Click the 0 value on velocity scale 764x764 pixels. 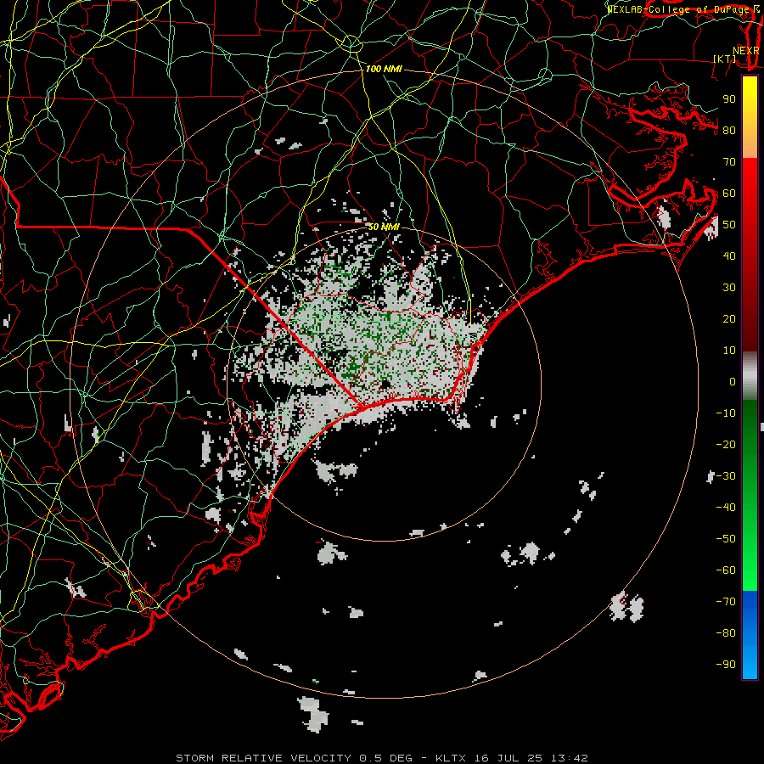(733, 382)
